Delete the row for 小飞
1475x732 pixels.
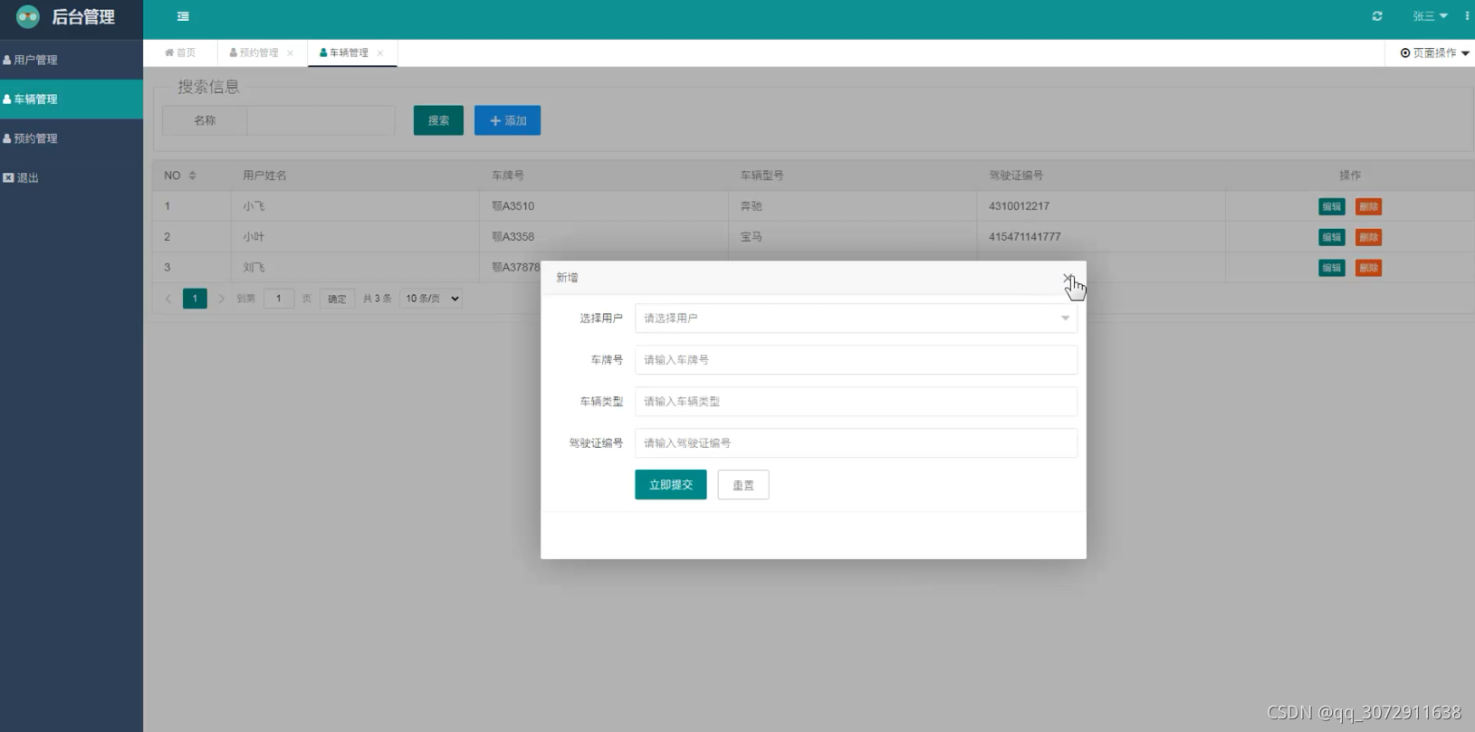1368,206
